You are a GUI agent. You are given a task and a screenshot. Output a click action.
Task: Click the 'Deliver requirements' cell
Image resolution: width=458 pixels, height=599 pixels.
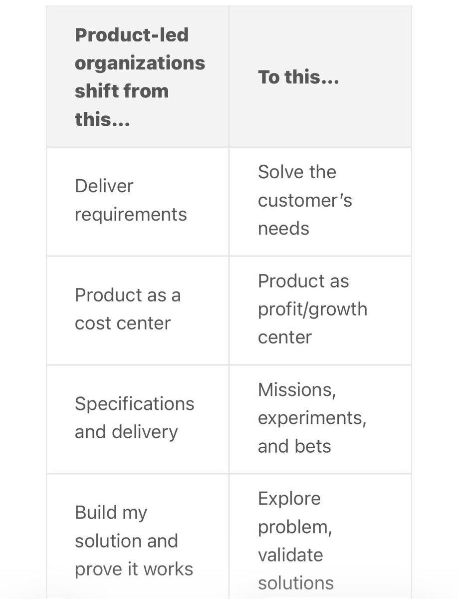(x=138, y=202)
